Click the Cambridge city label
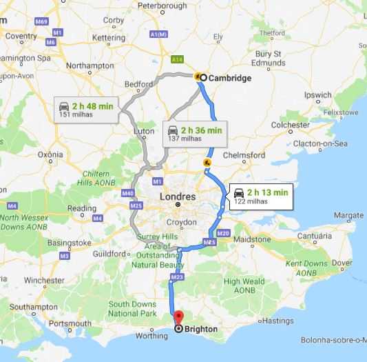The height and width of the screenshot is (362, 367). [230, 78]
